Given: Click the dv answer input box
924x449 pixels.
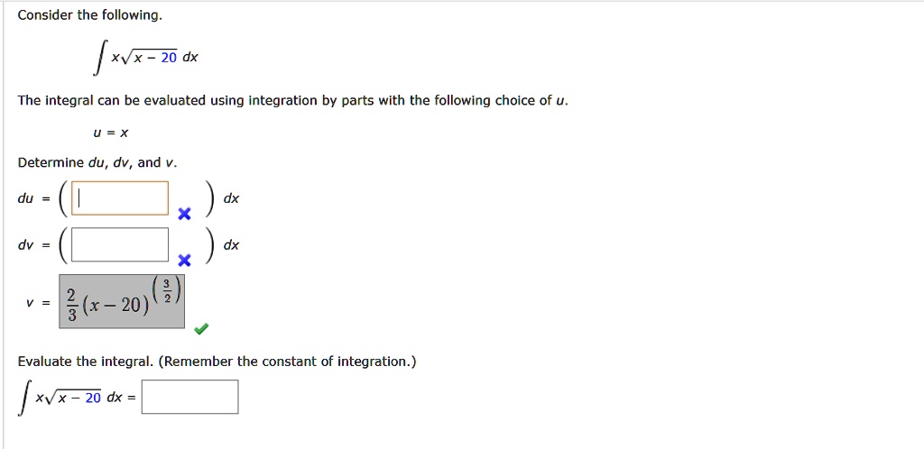Looking at the screenshot, I should tap(120, 244).
